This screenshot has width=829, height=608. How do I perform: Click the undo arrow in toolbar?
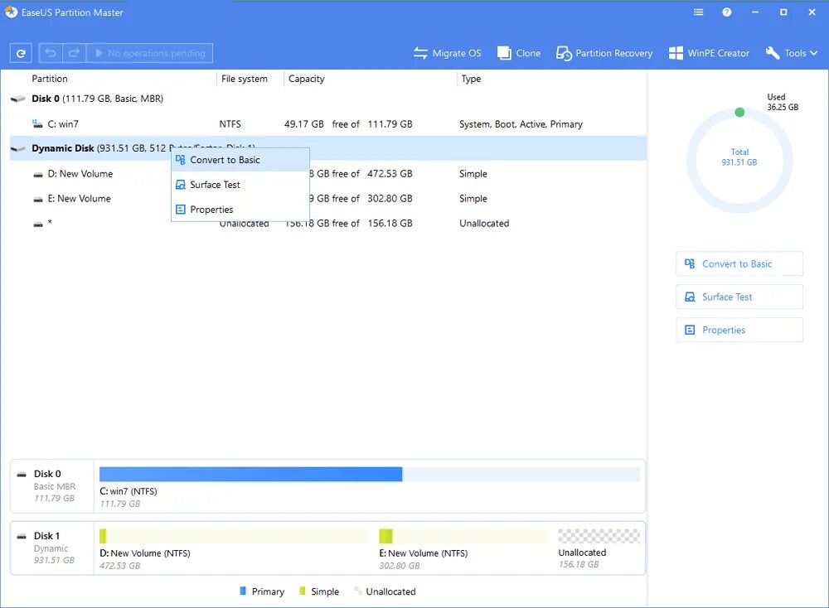click(51, 53)
